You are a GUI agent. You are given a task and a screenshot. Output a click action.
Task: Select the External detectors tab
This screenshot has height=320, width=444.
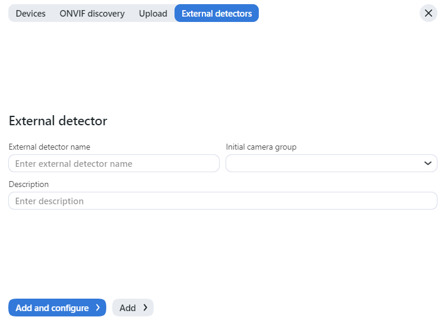(217, 13)
